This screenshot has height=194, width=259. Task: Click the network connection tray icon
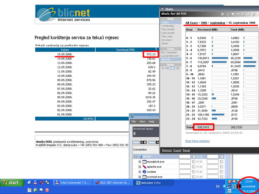click(x=229, y=187)
